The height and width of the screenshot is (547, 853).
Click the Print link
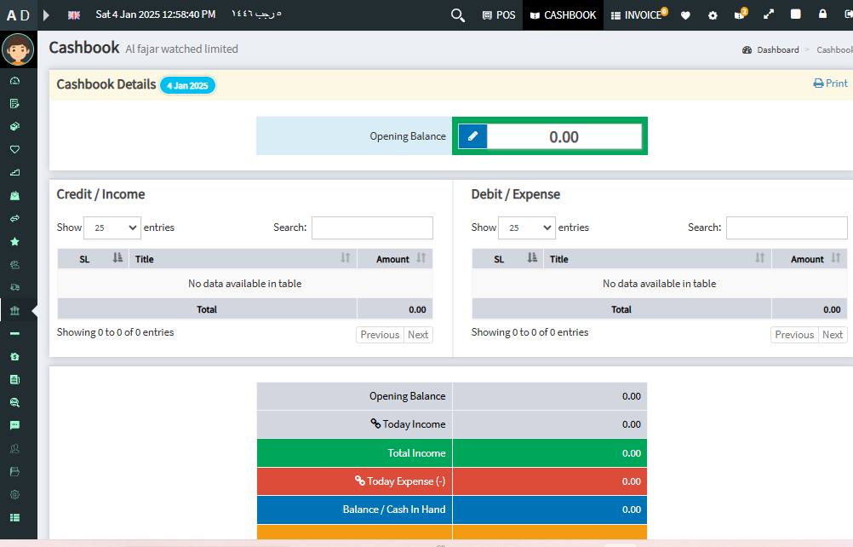click(x=831, y=83)
